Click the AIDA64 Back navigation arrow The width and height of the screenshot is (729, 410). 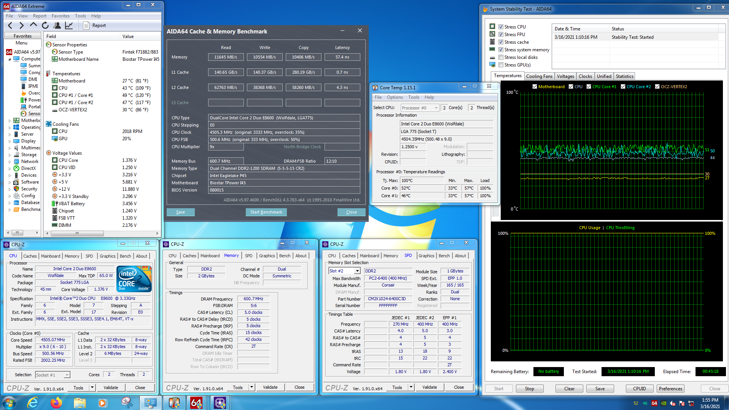pos(10,25)
